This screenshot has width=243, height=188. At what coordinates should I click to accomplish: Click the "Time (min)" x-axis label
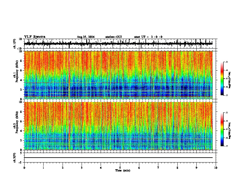[x=123, y=170]
